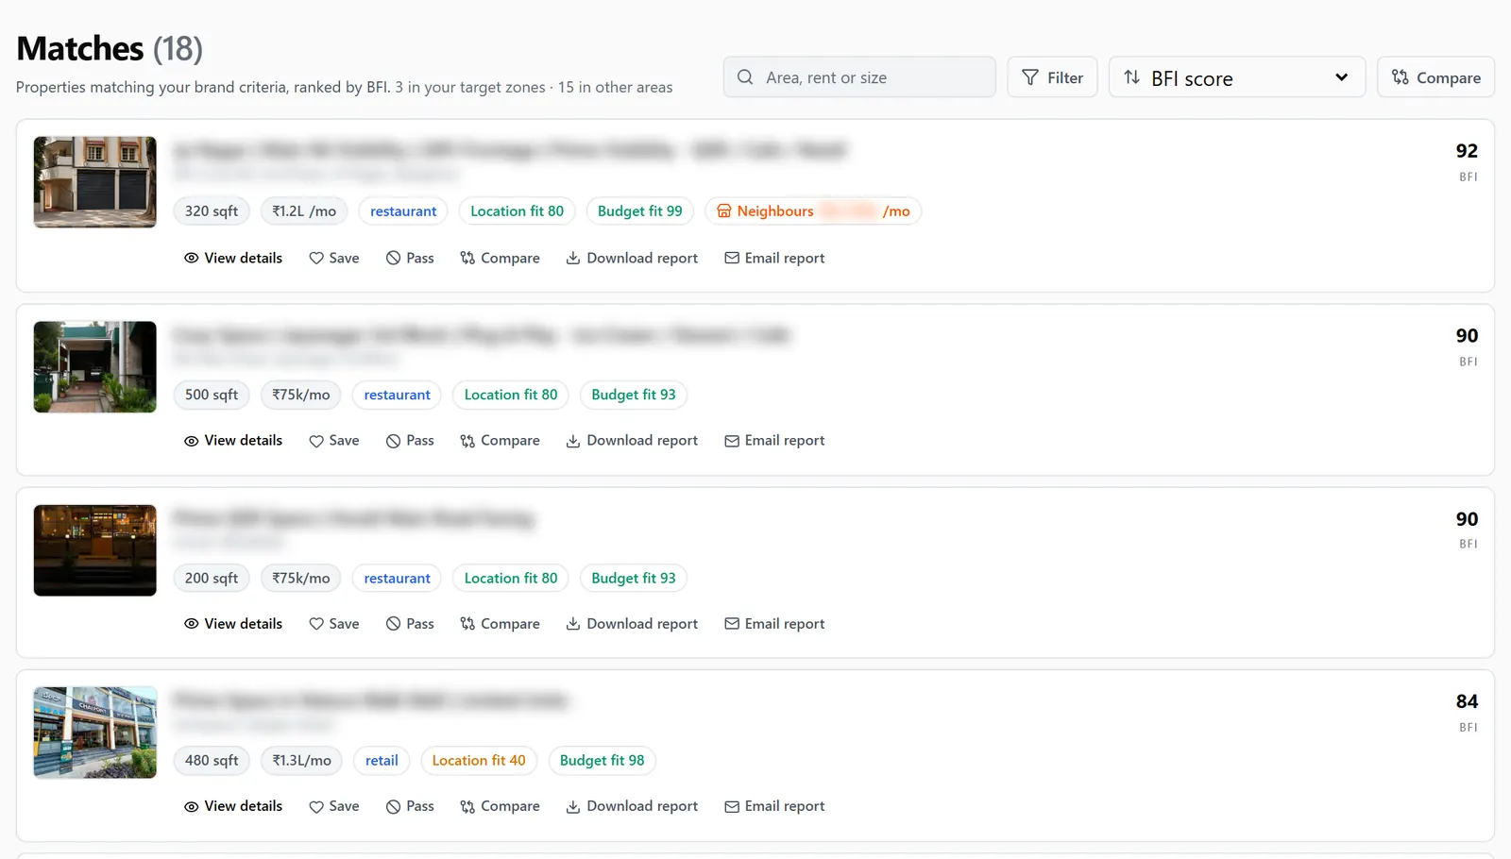Email report for the 480 sqft property
Screen dimensions: 1511x859
pyautogui.click(x=774, y=806)
